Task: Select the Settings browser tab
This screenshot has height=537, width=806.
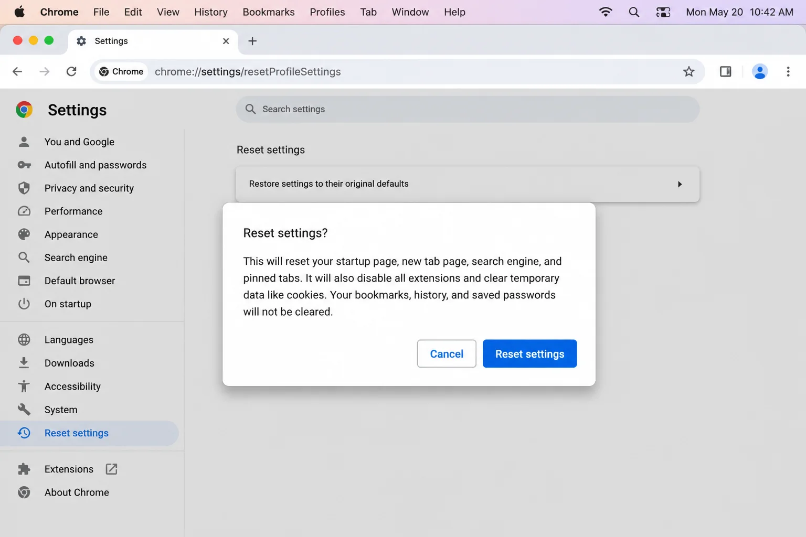Action: click(x=152, y=41)
